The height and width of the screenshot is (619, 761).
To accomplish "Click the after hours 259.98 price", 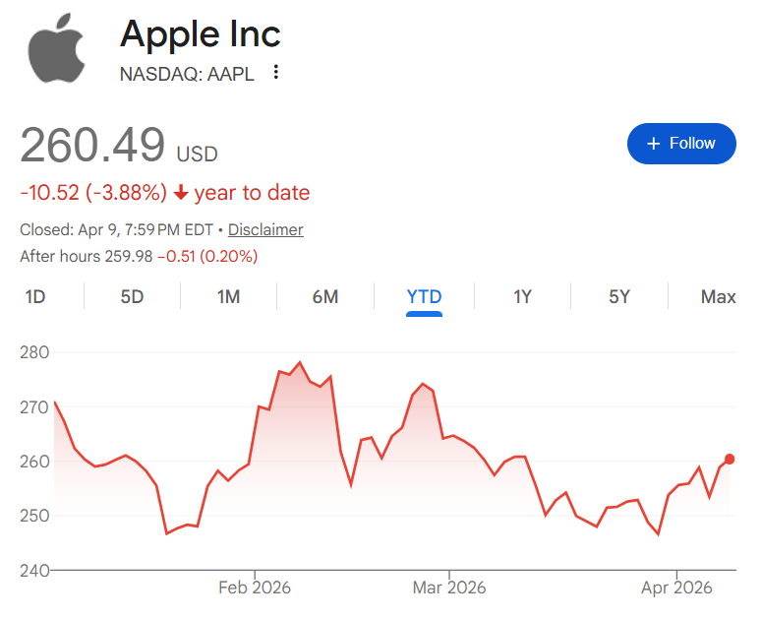I will [127, 256].
